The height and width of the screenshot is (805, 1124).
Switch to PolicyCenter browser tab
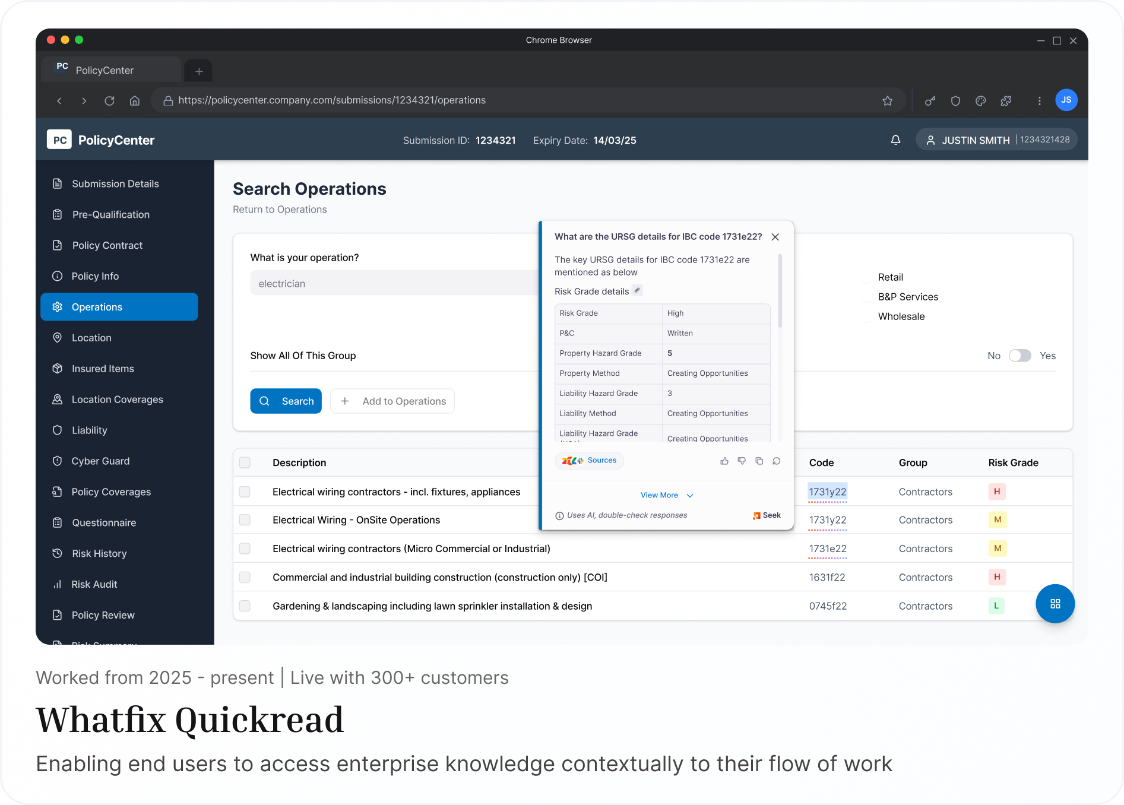(111, 70)
